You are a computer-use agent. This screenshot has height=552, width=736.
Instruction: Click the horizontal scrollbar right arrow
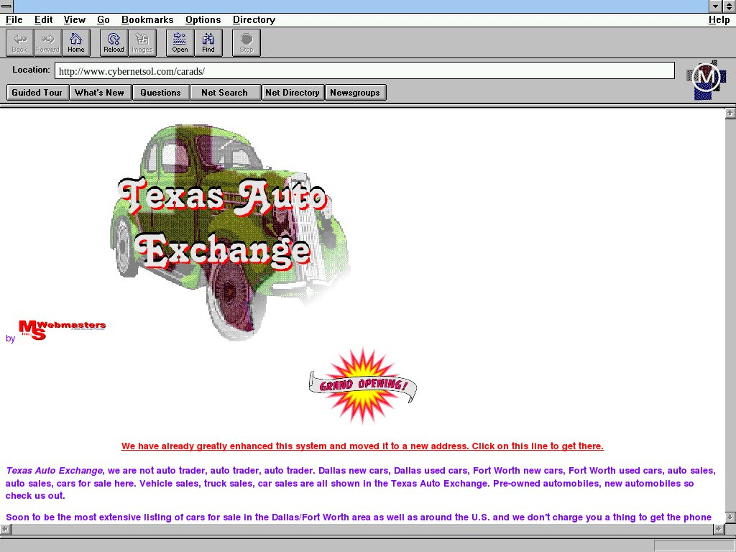coord(717,529)
